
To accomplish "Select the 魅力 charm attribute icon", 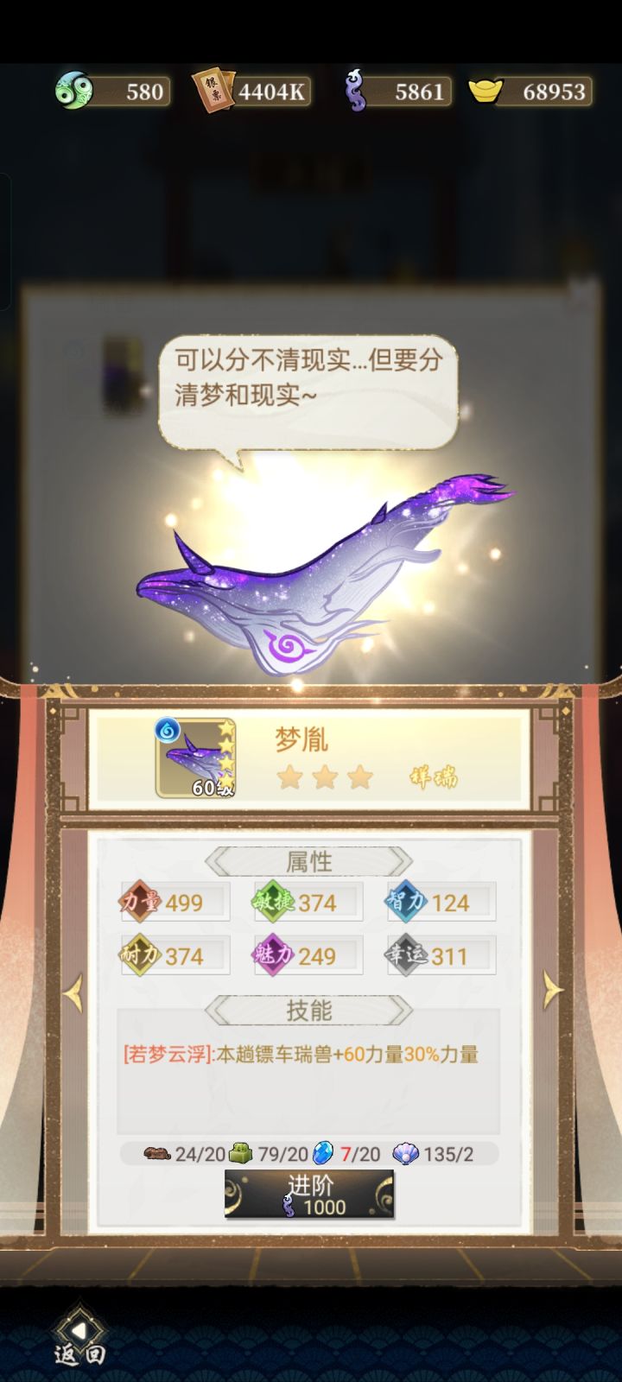I will click(274, 955).
